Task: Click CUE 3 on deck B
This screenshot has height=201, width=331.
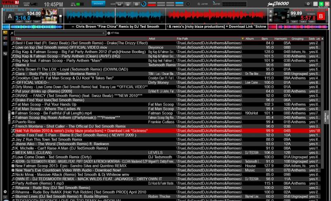Action: click(312, 22)
